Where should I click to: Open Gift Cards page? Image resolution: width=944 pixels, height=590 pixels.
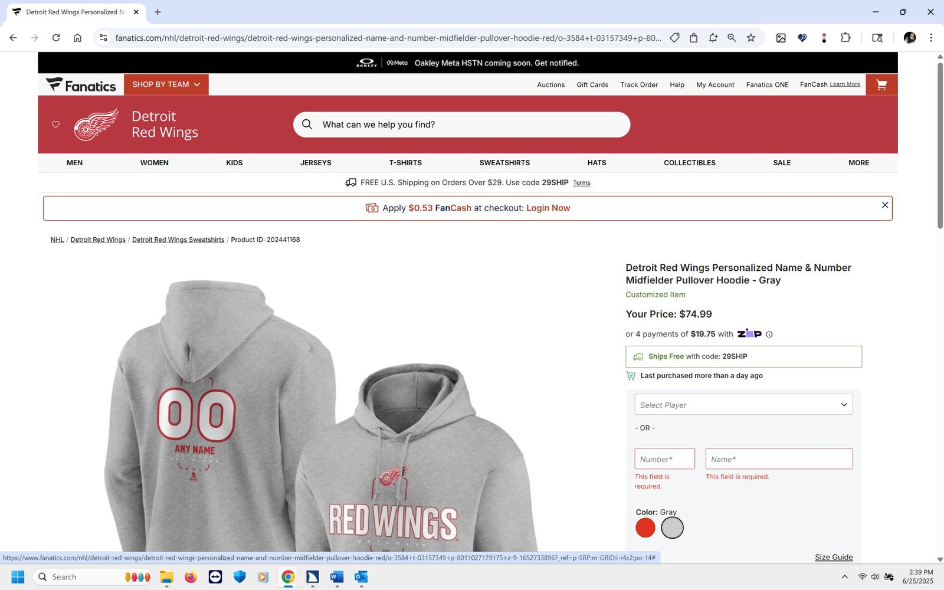(x=592, y=85)
